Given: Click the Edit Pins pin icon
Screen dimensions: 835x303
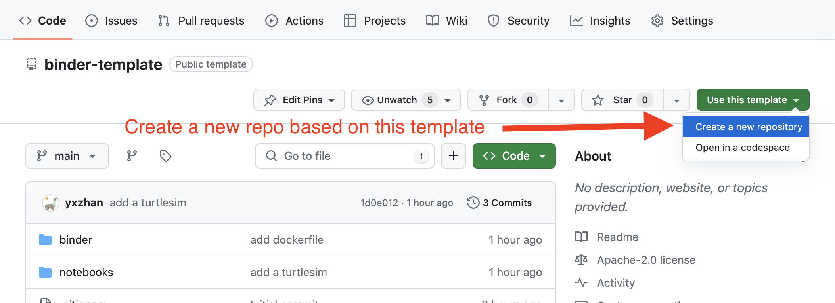Looking at the screenshot, I should (270, 100).
